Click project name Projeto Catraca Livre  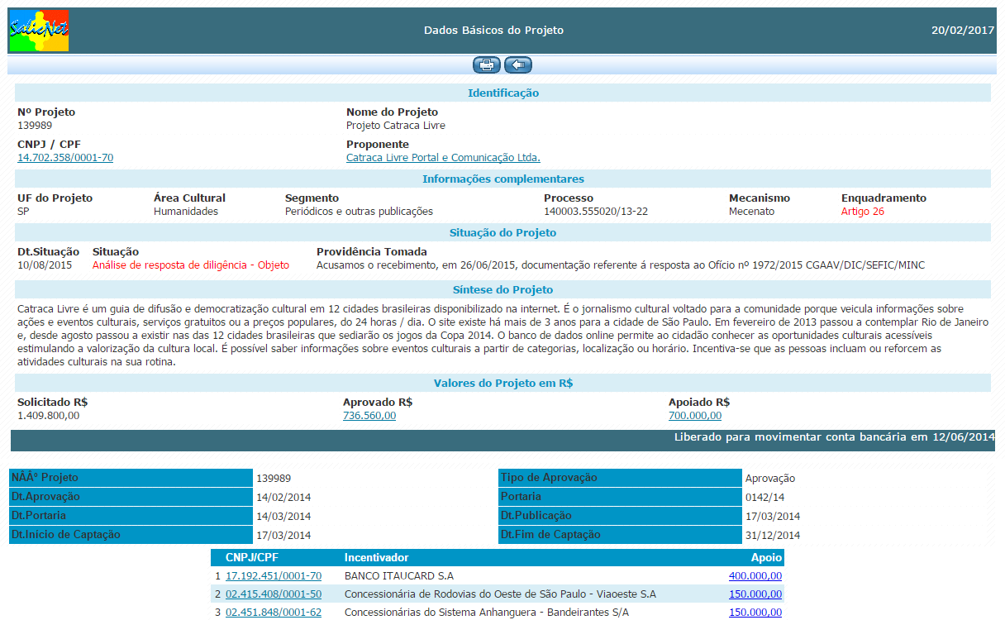click(396, 126)
